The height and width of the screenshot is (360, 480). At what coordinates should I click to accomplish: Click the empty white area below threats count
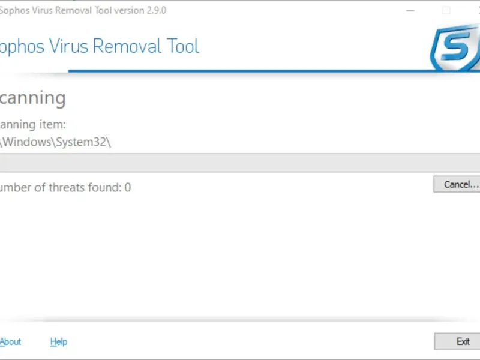pos(240,252)
